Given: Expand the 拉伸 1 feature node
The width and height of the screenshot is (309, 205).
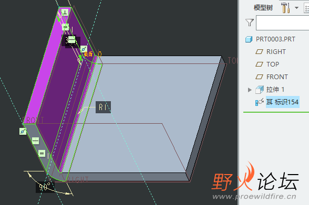Looking at the screenshot, I should (250, 90).
